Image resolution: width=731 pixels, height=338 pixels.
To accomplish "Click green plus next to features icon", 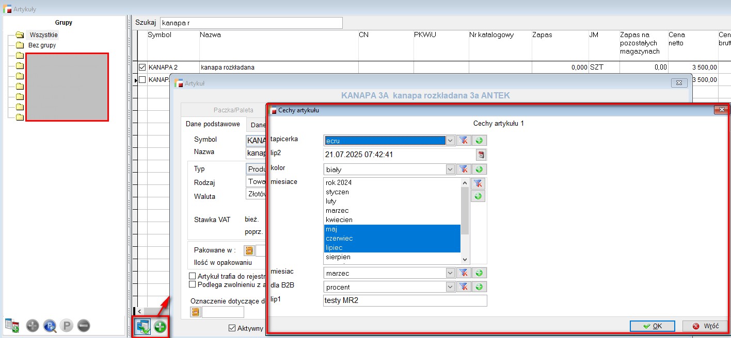I will [x=160, y=327].
